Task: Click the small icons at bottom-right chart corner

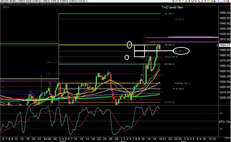Action: pyautogui.click(x=227, y=138)
